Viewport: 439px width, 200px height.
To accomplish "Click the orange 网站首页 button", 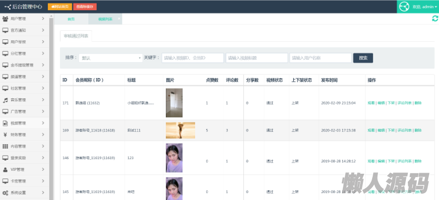I will [x=60, y=7].
